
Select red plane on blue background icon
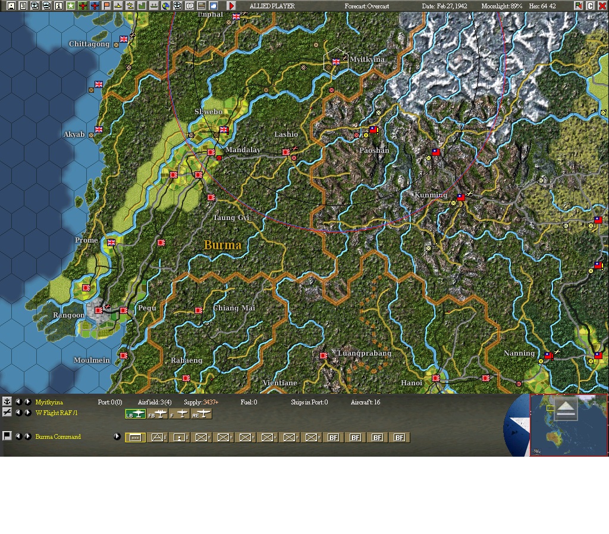[x=95, y=5]
